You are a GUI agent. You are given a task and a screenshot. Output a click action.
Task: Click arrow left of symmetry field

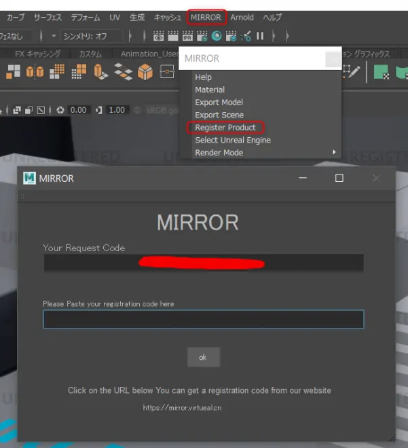pos(54,36)
